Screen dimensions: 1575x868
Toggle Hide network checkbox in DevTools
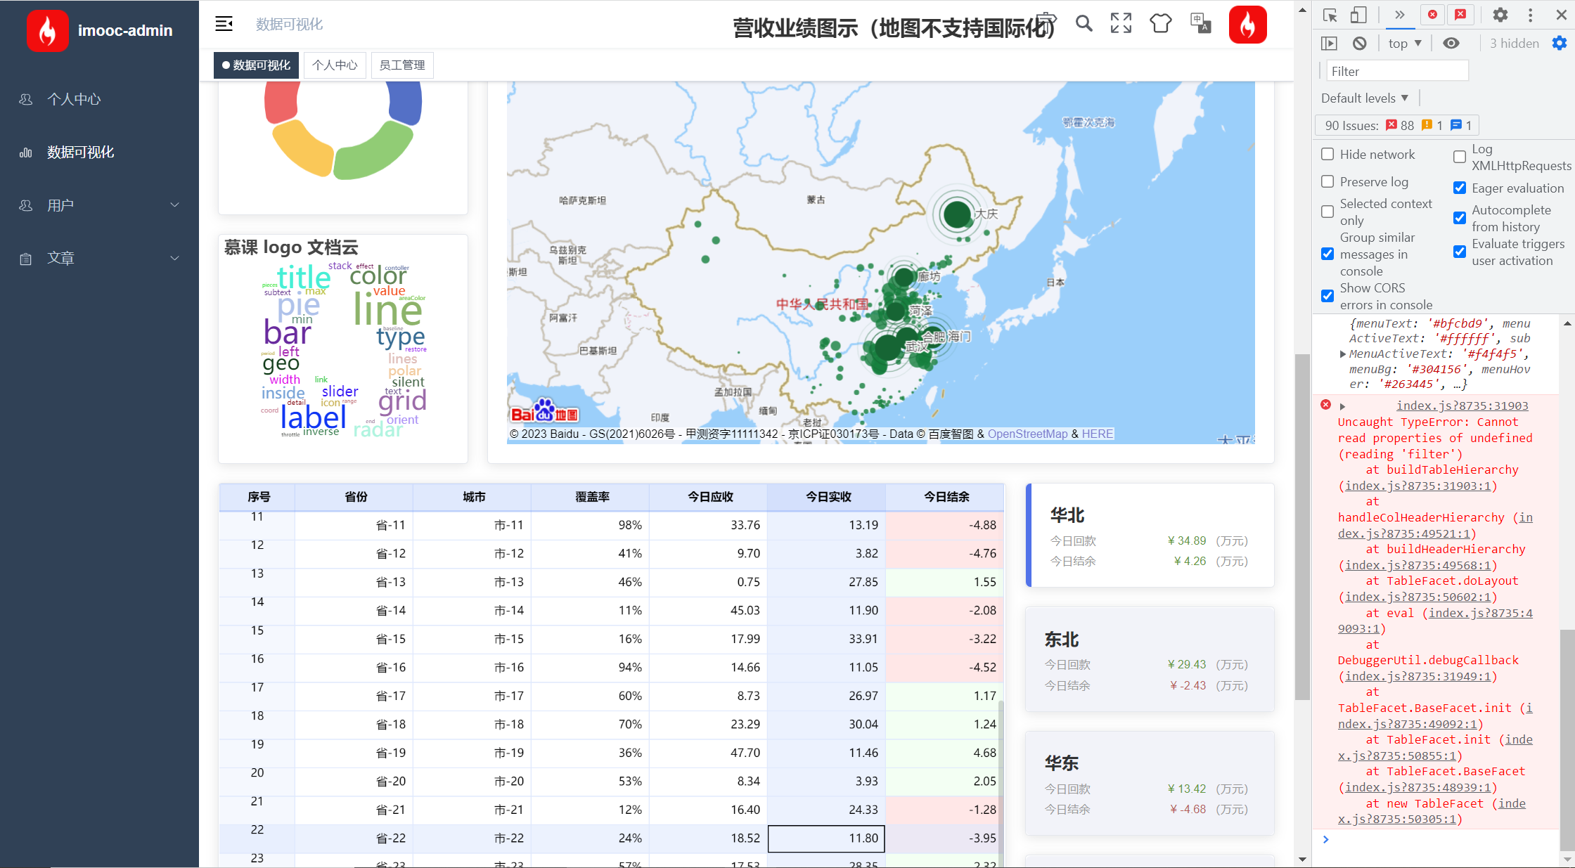pyautogui.click(x=1327, y=154)
